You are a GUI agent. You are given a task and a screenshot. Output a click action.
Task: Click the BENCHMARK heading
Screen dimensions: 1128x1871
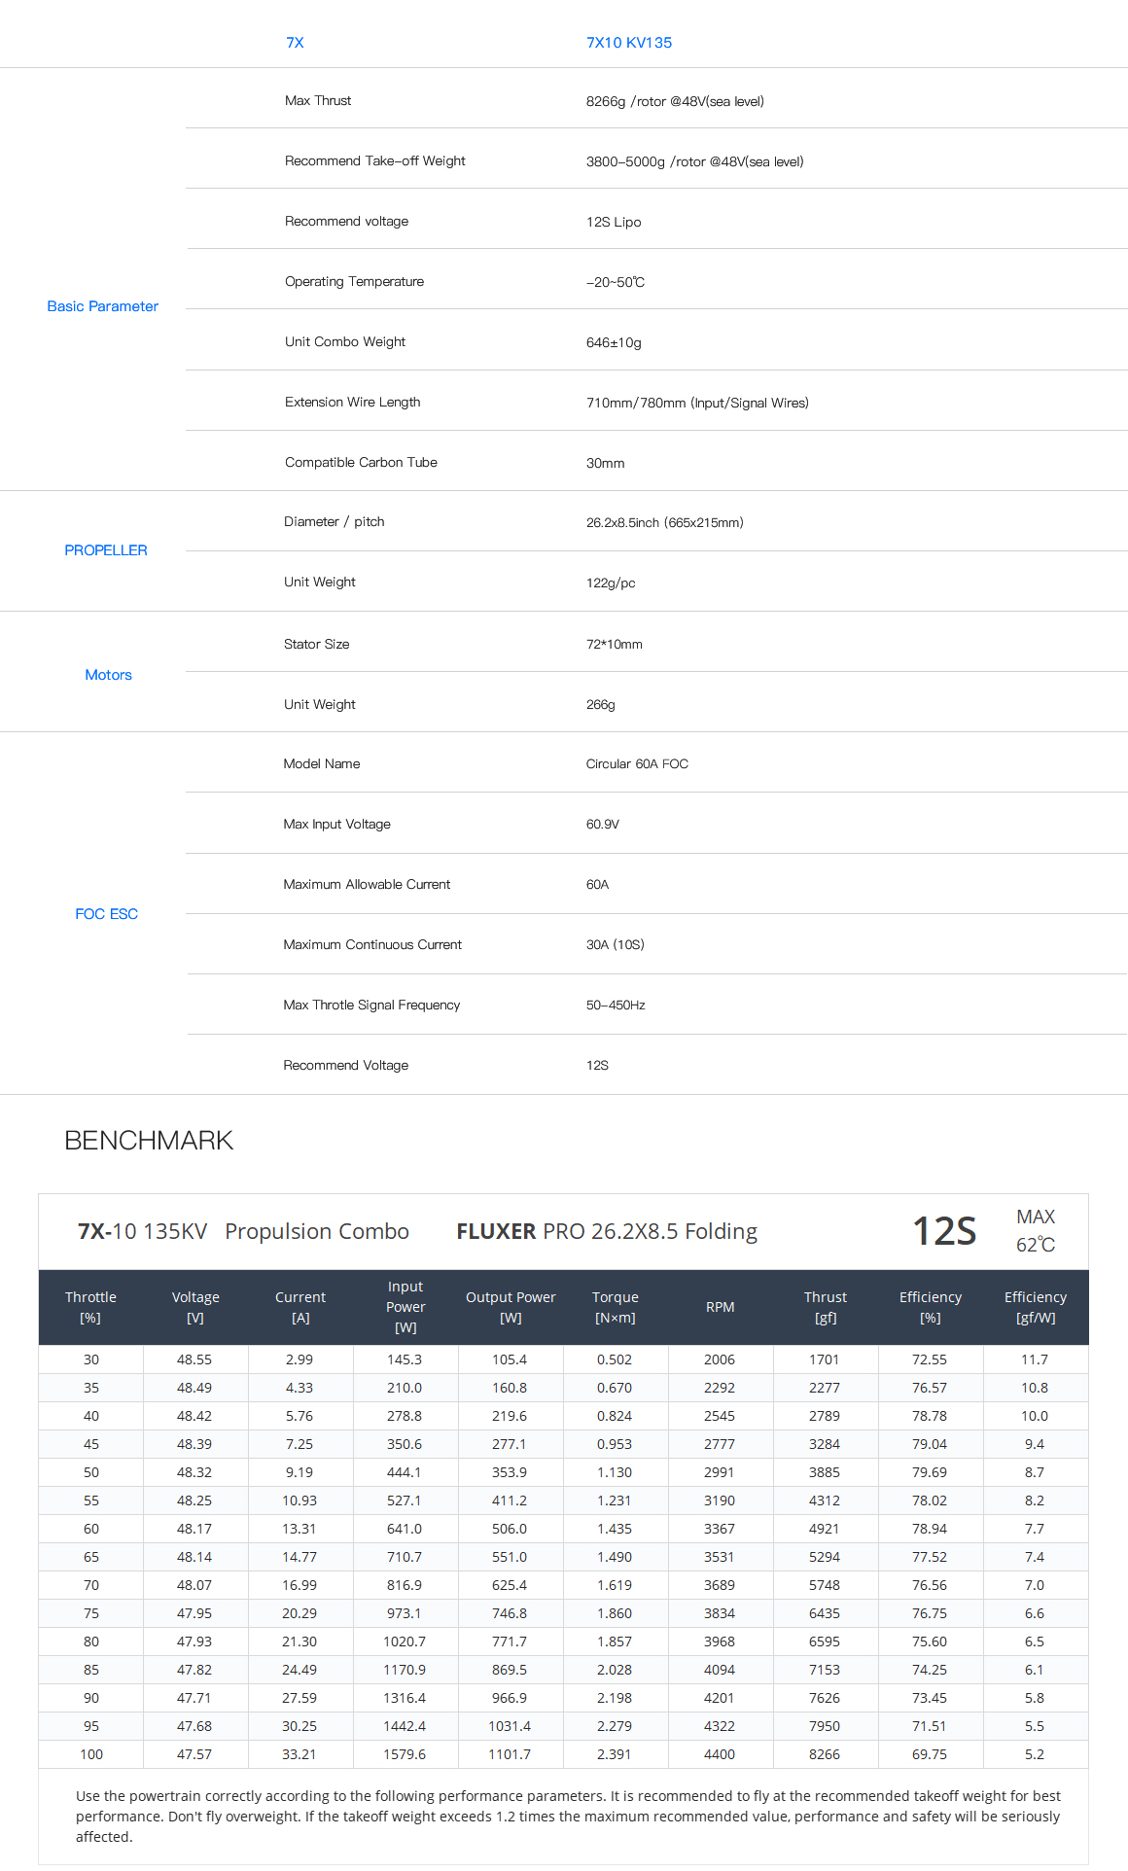[x=149, y=1141]
